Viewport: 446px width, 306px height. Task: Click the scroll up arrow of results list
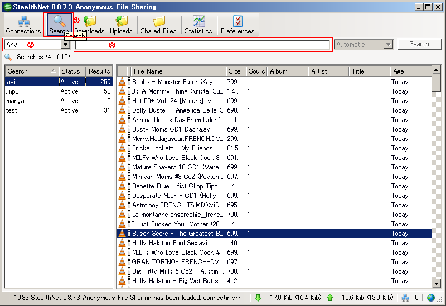[436, 69]
